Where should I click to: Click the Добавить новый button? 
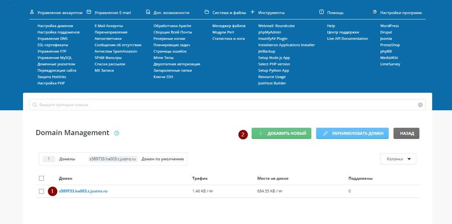click(x=281, y=133)
